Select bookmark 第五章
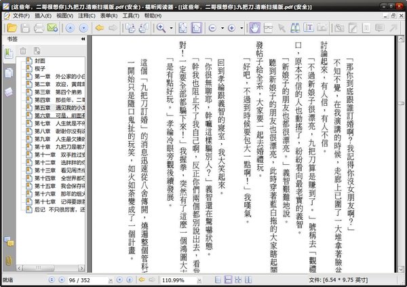407x287 pixels. point(43,107)
